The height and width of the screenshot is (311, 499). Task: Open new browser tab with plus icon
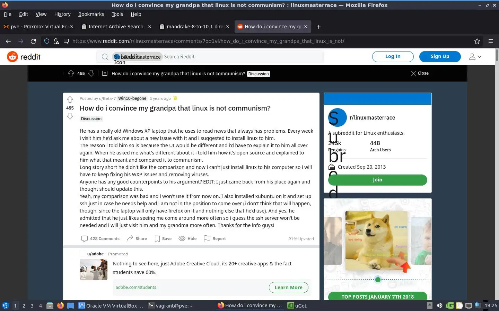click(319, 27)
